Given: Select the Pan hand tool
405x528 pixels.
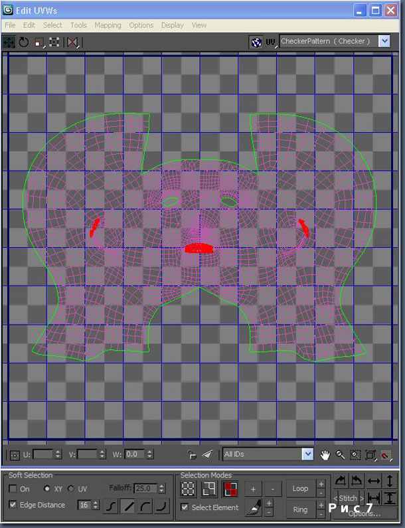Looking at the screenshot, I should point(325,455).
